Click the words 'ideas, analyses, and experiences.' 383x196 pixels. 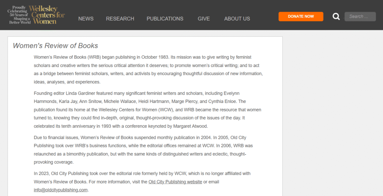[67, 82]
